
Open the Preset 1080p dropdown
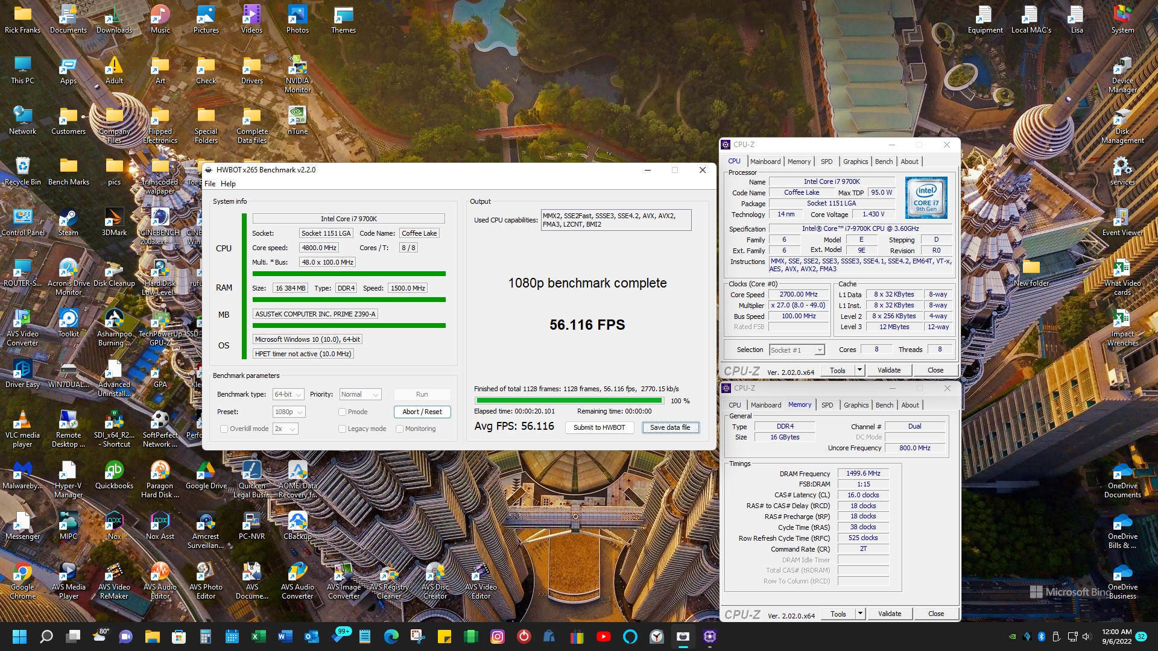(288, 412)
